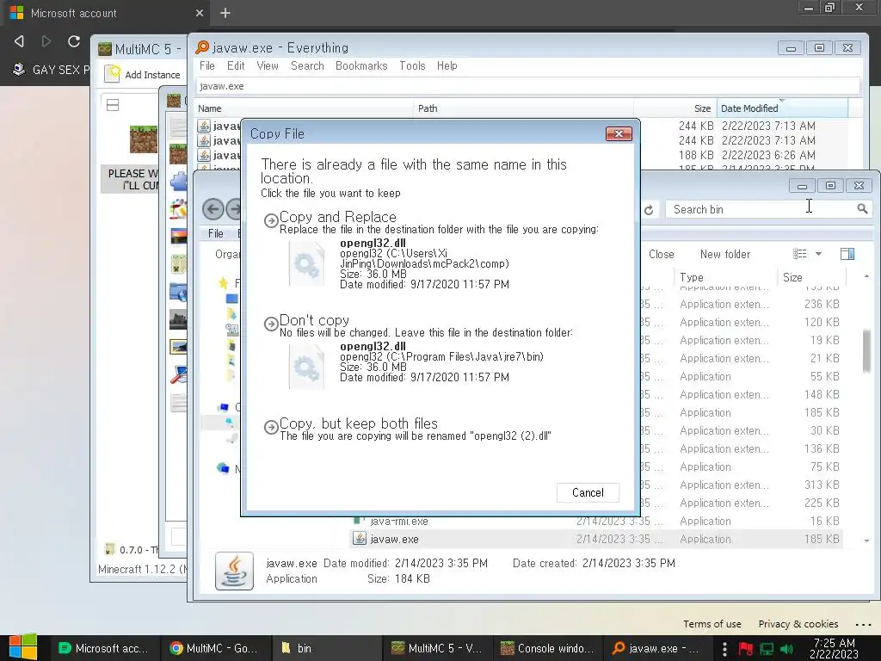Click the network tray icon
881x661 pixels.
(767, 649)
